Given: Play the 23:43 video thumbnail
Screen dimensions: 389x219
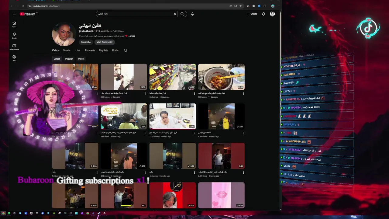Looking at the screenshot, I should point(173,116).
